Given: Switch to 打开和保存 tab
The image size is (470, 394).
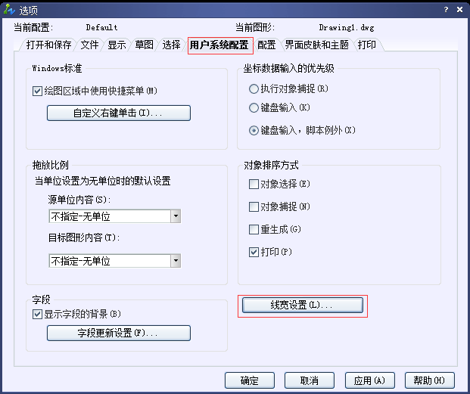Looking at the screenshot, I should [50, 45].
